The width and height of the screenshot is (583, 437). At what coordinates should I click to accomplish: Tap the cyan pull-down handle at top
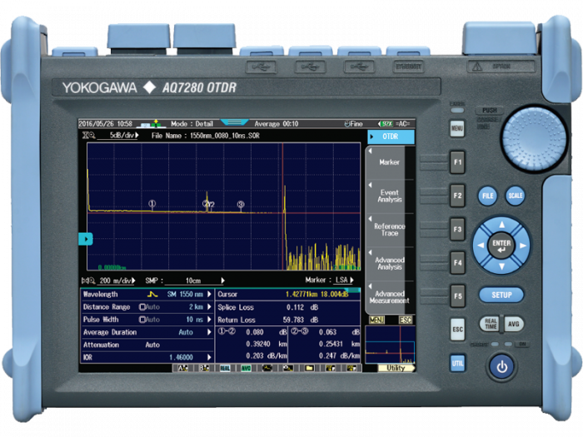234,122
